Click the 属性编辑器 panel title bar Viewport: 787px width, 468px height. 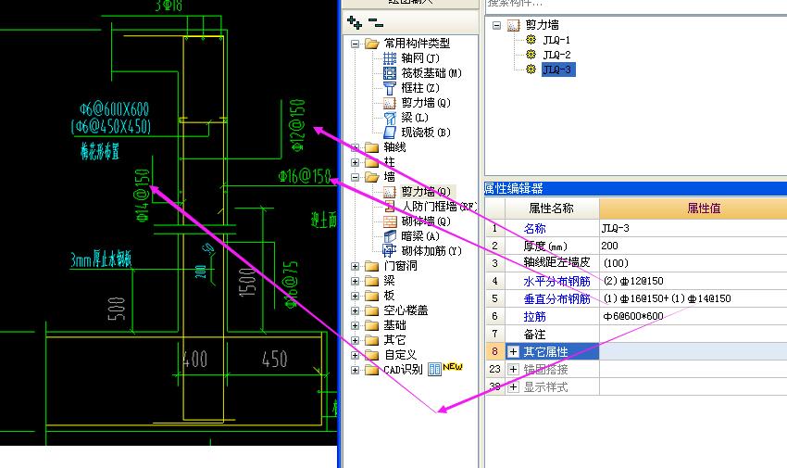click(x=635, y=188)
